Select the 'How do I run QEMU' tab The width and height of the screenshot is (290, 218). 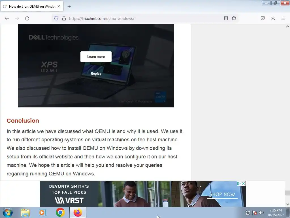click(32, 6)
